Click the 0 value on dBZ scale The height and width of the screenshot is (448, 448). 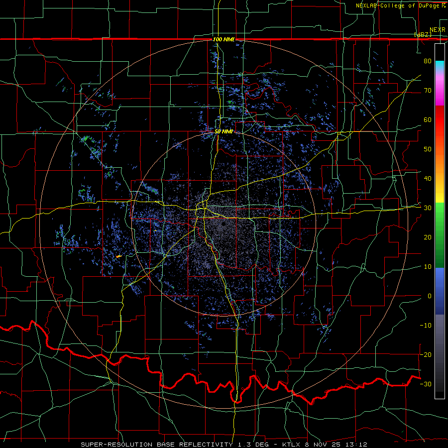pyautogui.click(x=430, y=296)
